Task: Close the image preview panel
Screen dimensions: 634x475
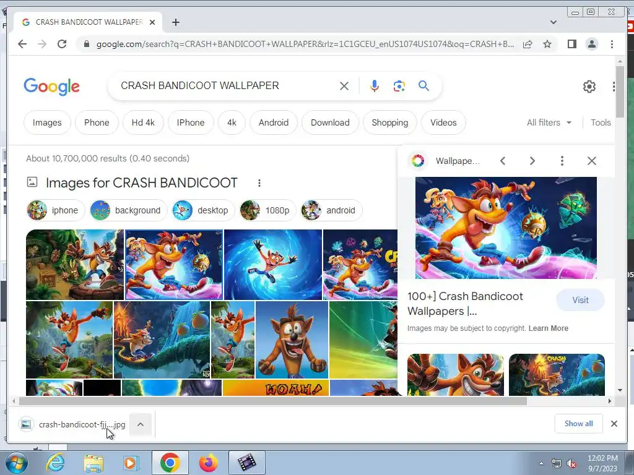Action: pos(591,161)
